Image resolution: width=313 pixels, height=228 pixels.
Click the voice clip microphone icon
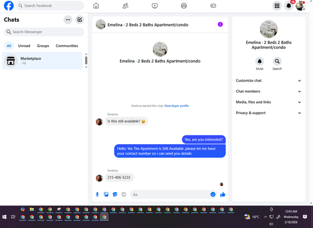[x=97, y=195]
